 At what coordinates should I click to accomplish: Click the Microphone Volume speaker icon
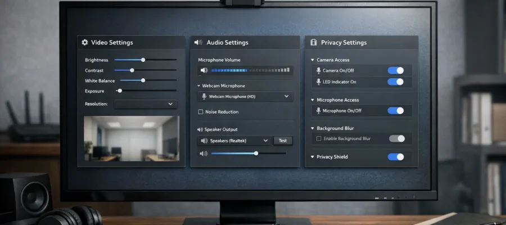(204, 70)
